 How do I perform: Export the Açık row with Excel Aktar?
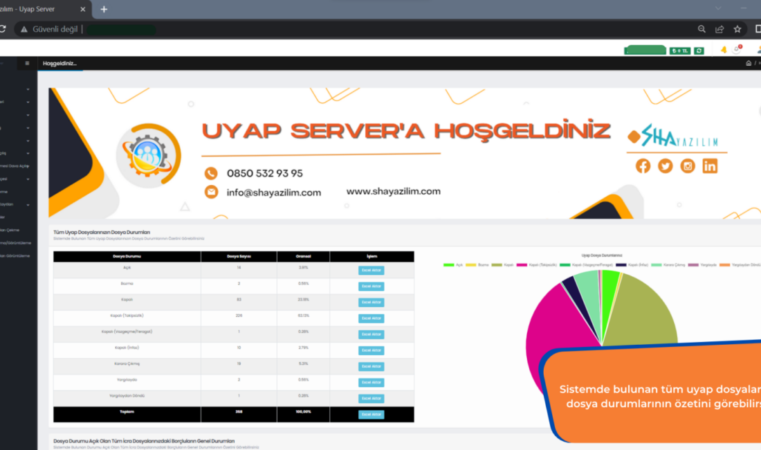pos(371,270)
